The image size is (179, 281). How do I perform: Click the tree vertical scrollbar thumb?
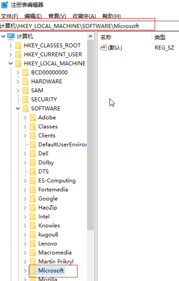[x=90, y=135]
